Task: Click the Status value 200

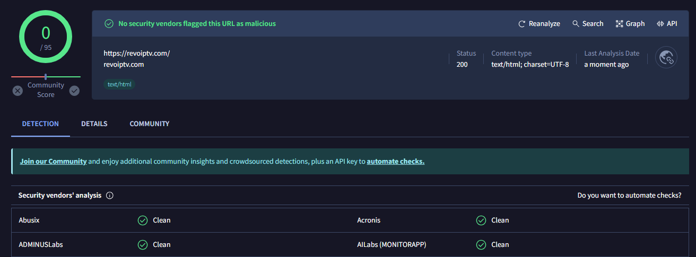Action: 462,65
